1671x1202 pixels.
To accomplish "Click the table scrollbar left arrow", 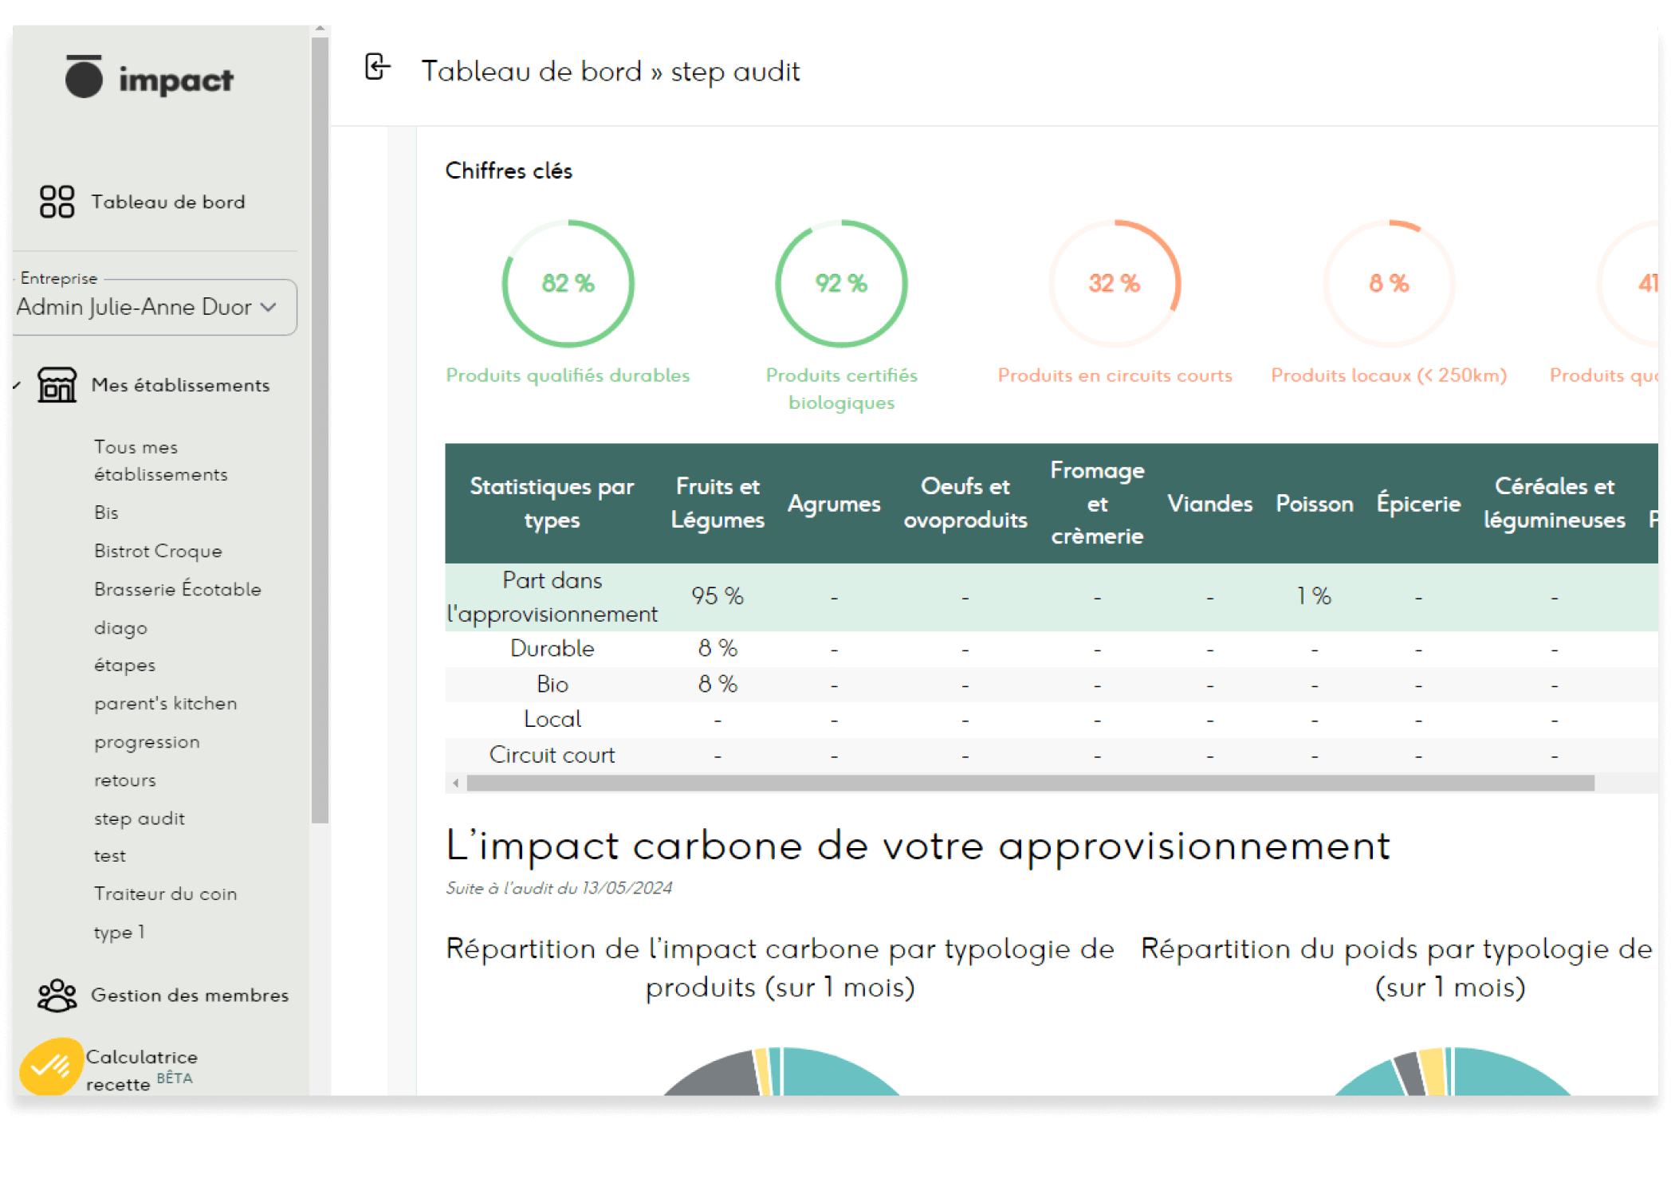I will tap(455, 784).
